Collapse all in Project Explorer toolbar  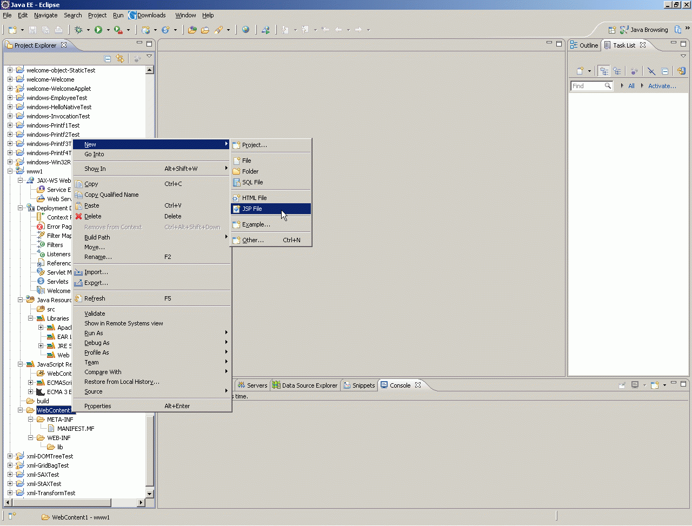click(108, 59)
